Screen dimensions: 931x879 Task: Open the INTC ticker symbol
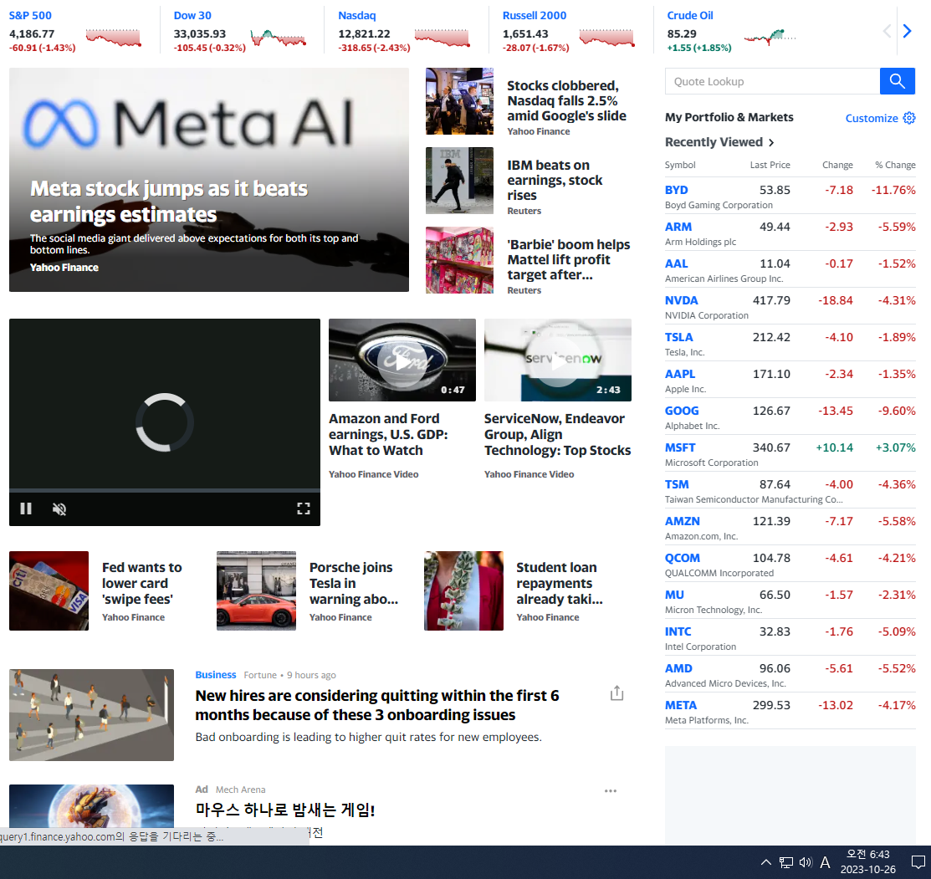click(x=678, y=631)
